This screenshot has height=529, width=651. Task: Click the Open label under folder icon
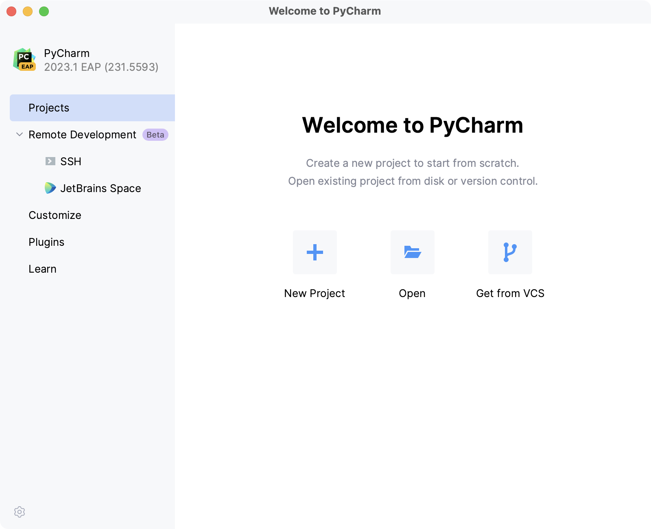click(x=412, y=293)
